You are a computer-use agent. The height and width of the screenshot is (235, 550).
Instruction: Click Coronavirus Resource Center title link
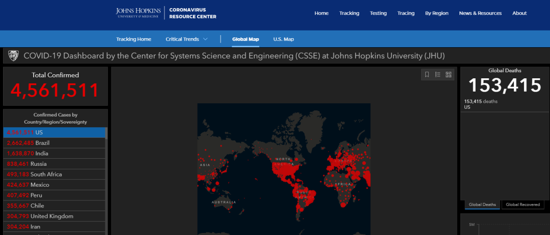pos(193,13)
